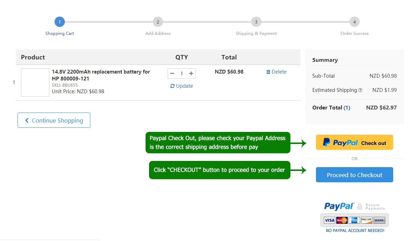
Task: Select step 2 Add Address circle
Action: pos(158,22)
